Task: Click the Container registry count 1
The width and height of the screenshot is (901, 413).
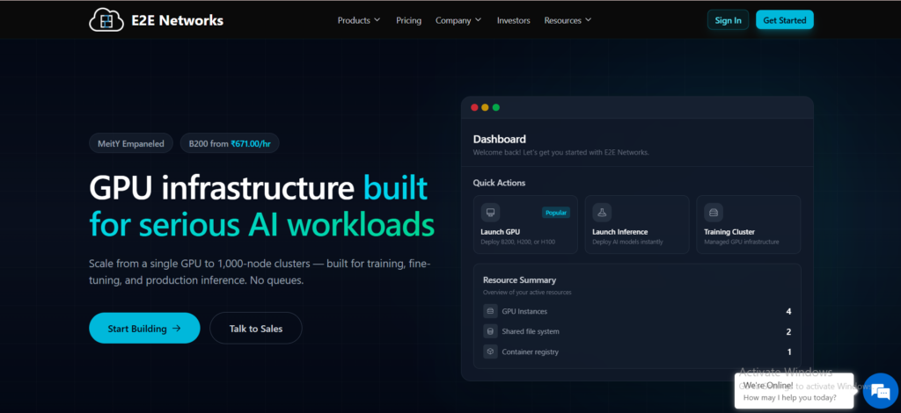Action: coord(789,351)
